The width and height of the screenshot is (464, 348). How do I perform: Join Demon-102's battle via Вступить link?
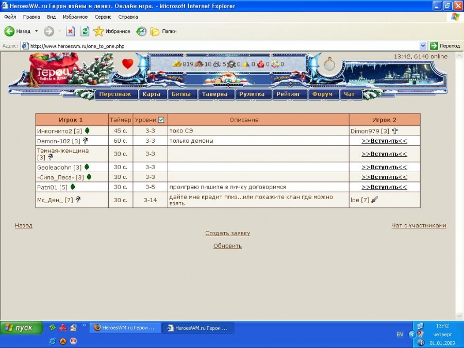point(384,141)
